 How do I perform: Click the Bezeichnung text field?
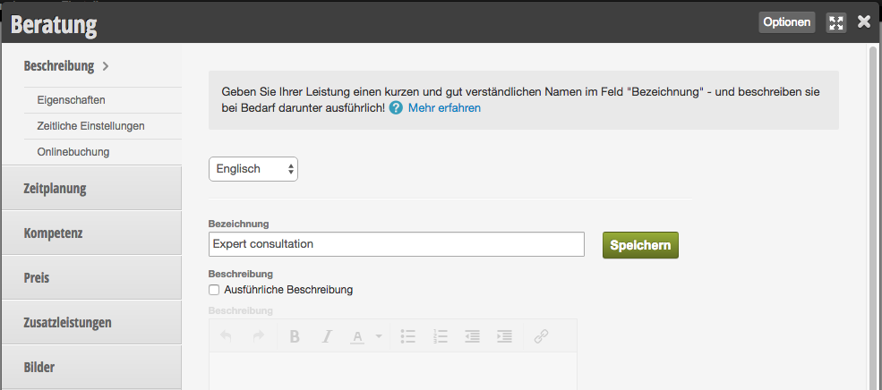[x=397, y=244]
